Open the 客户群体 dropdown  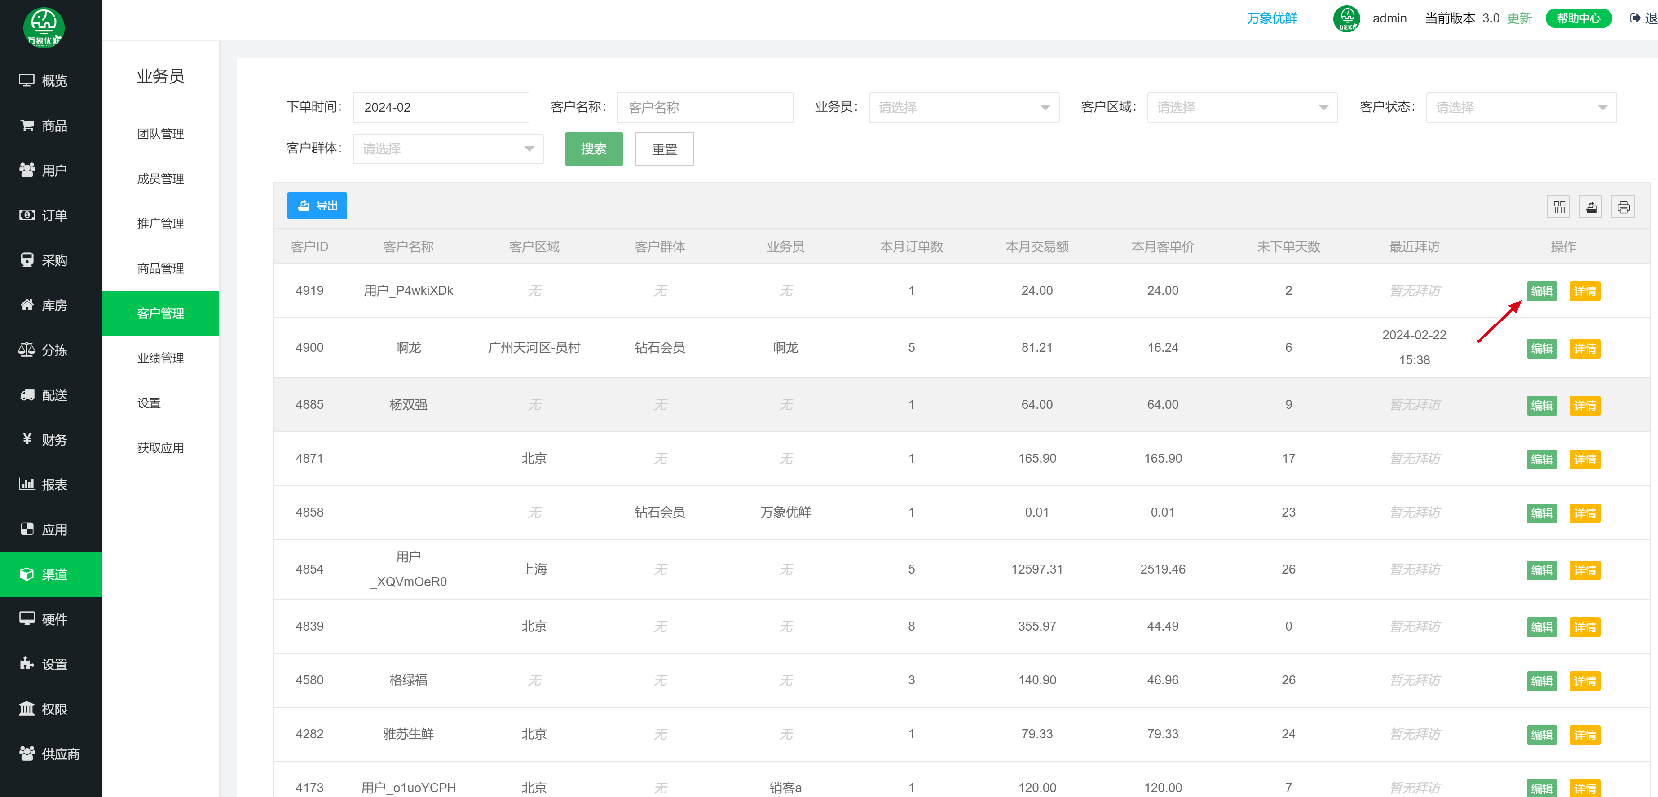tap(448, 149)
